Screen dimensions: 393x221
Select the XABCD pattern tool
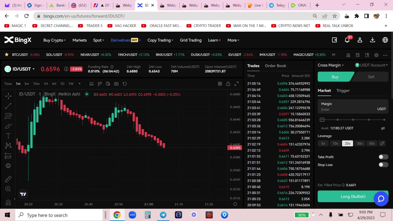point(8,146)
